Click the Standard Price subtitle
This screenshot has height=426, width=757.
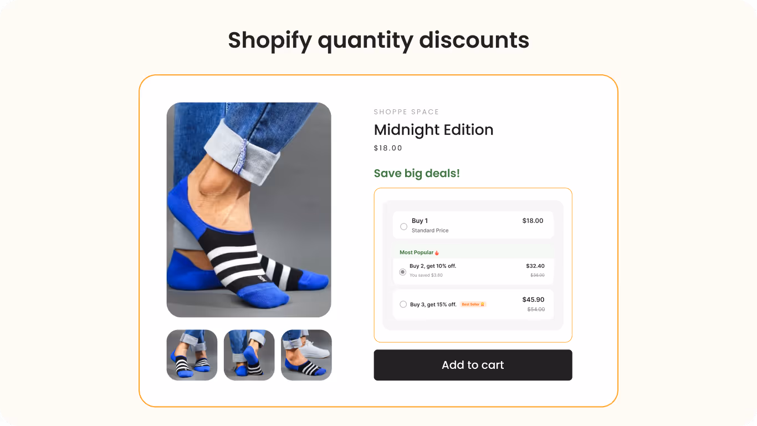click(x=430, y=230)
